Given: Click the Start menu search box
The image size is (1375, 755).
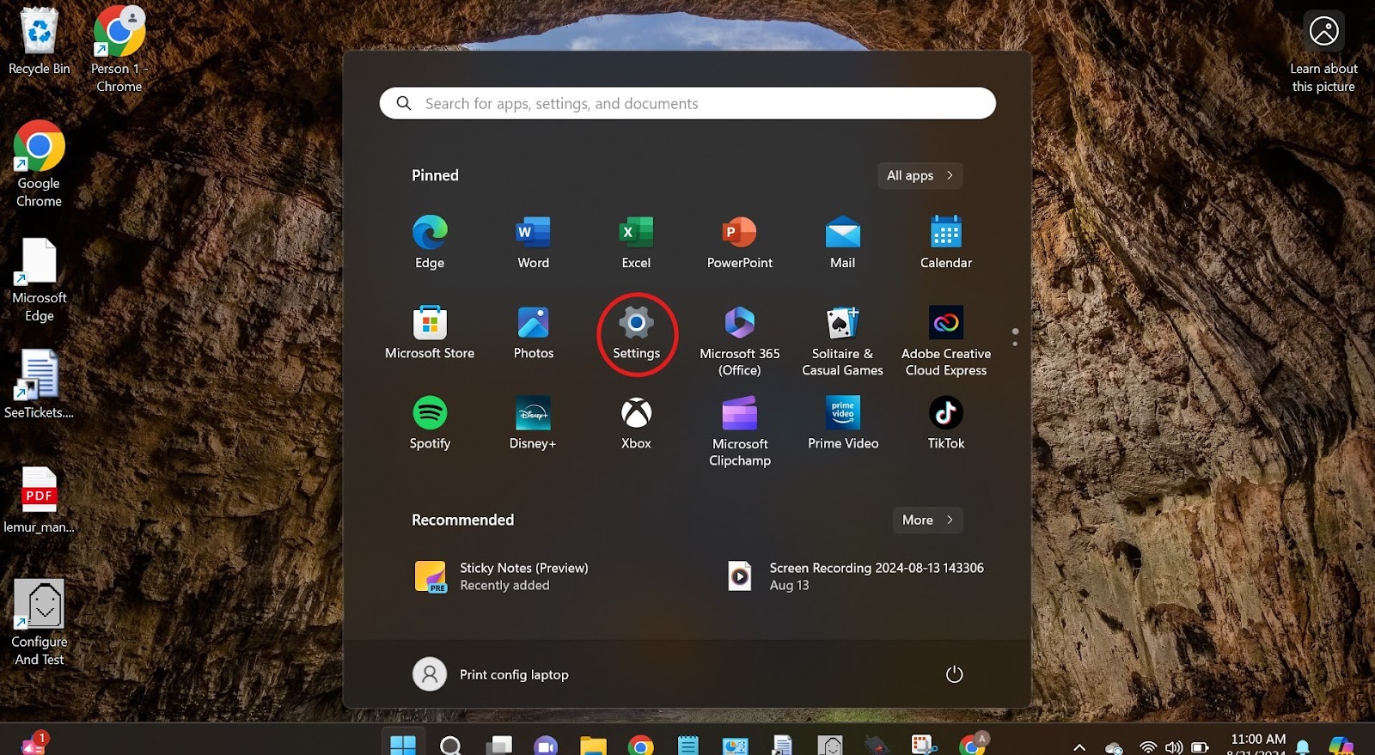Looking at the screenshot, I should pos(687,103).
